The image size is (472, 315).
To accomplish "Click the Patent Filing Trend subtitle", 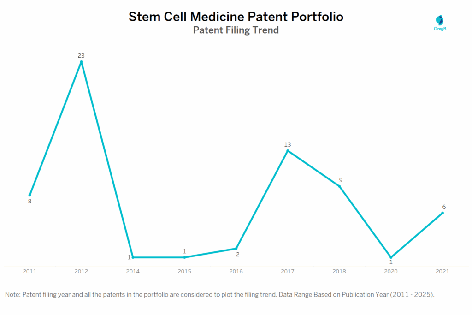I will (236, 30).
